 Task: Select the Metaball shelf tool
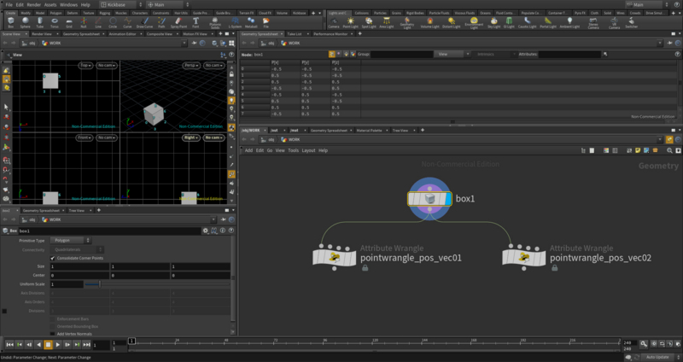point(251,22)
